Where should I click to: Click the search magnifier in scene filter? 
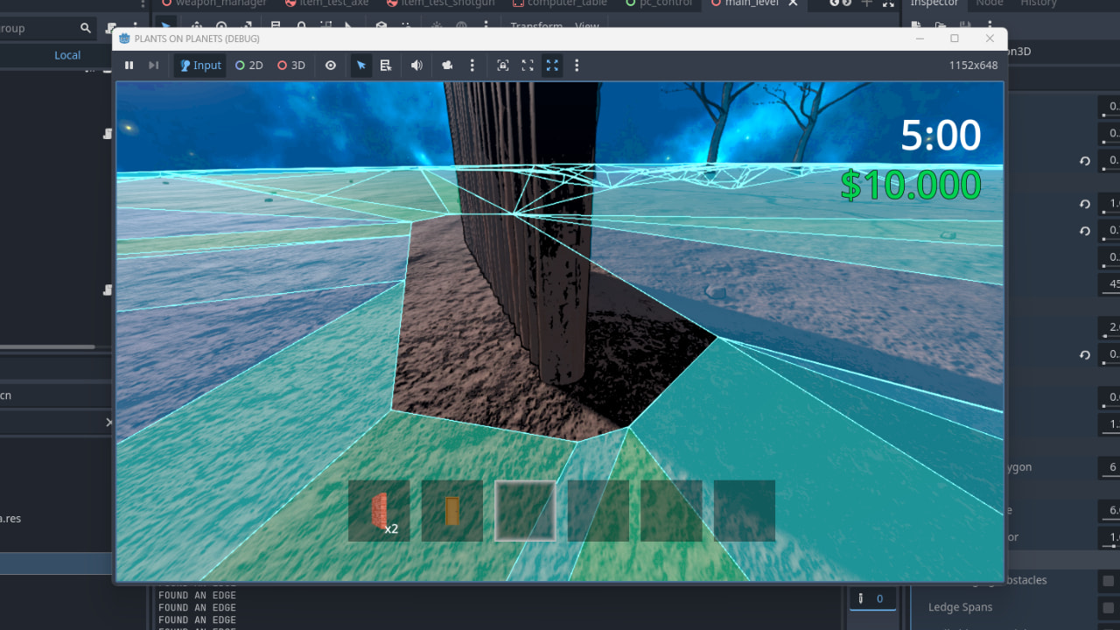[x=86, y=29]
